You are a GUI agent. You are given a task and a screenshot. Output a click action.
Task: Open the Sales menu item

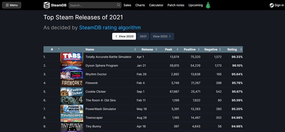tap(127, 5)
